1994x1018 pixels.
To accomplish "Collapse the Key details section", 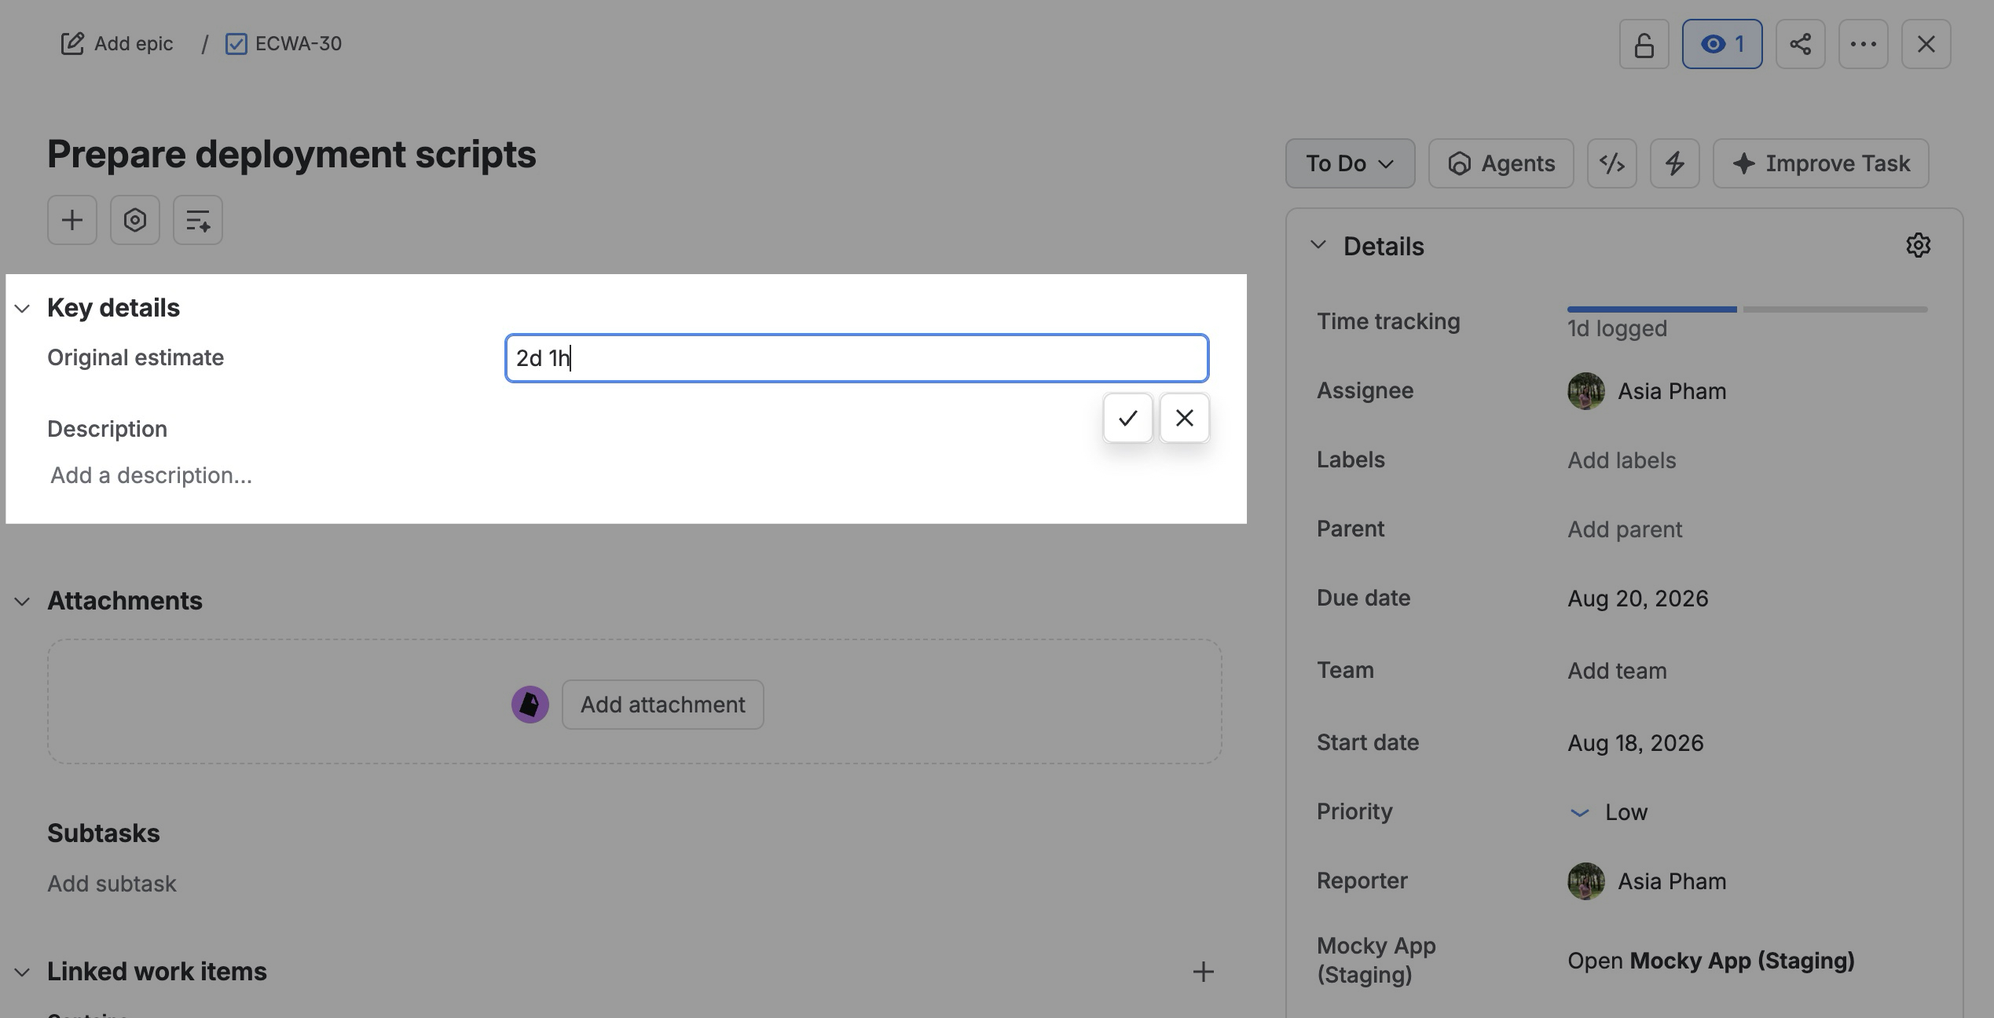I will click(22, 308).
